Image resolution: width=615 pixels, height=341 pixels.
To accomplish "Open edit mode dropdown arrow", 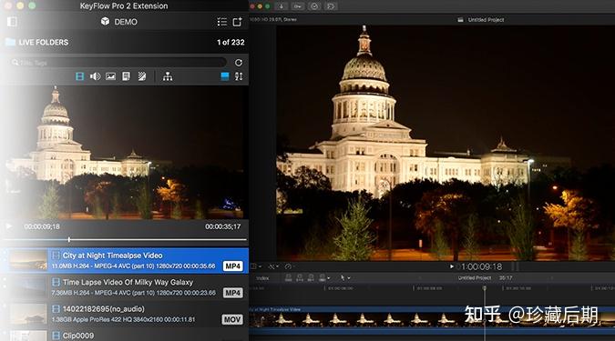I will click(x=329, y=278).
